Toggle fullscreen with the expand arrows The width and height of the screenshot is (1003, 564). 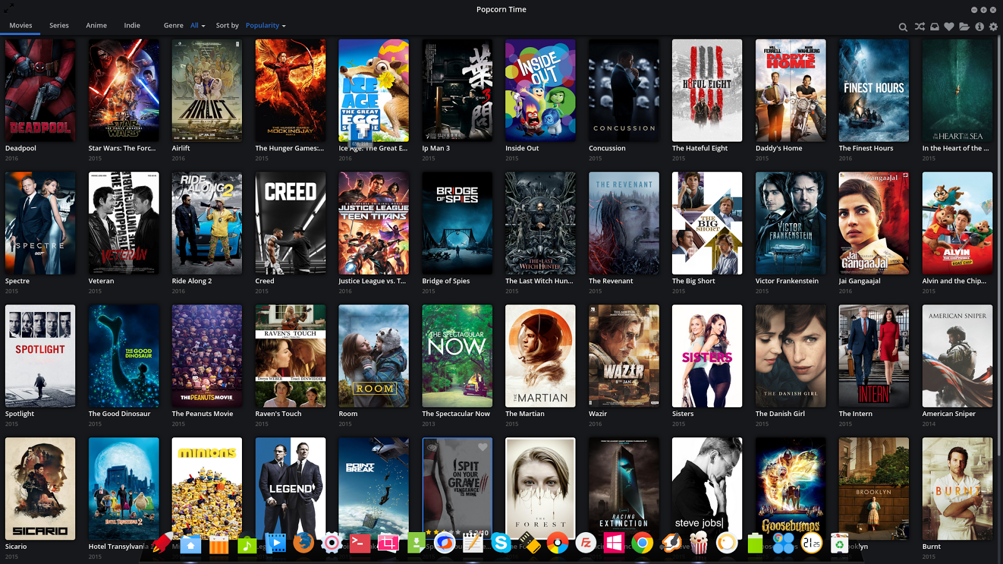9,9
